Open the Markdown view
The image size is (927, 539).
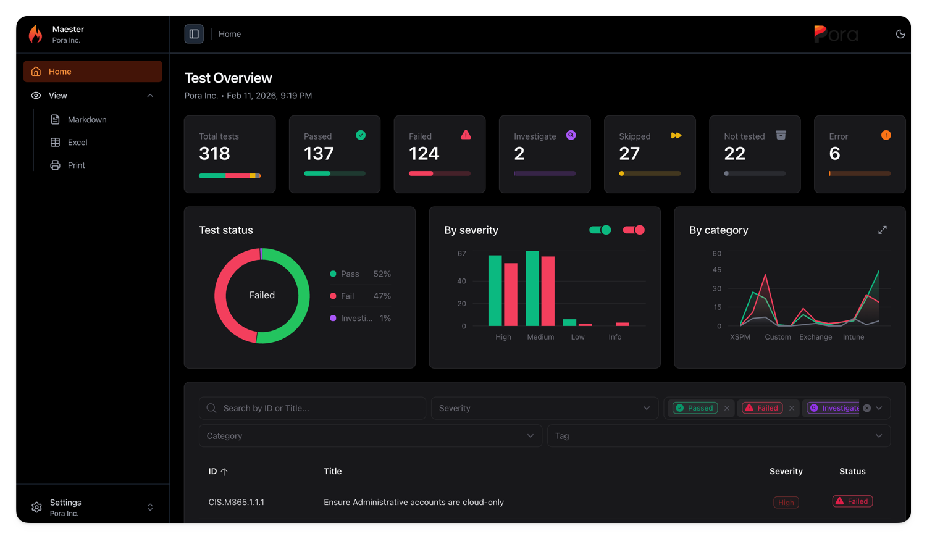tap(87, 120)
